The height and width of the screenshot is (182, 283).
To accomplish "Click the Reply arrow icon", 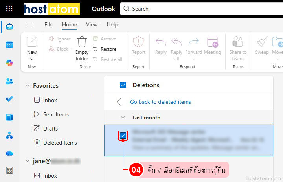I will (x=161, y=42).
